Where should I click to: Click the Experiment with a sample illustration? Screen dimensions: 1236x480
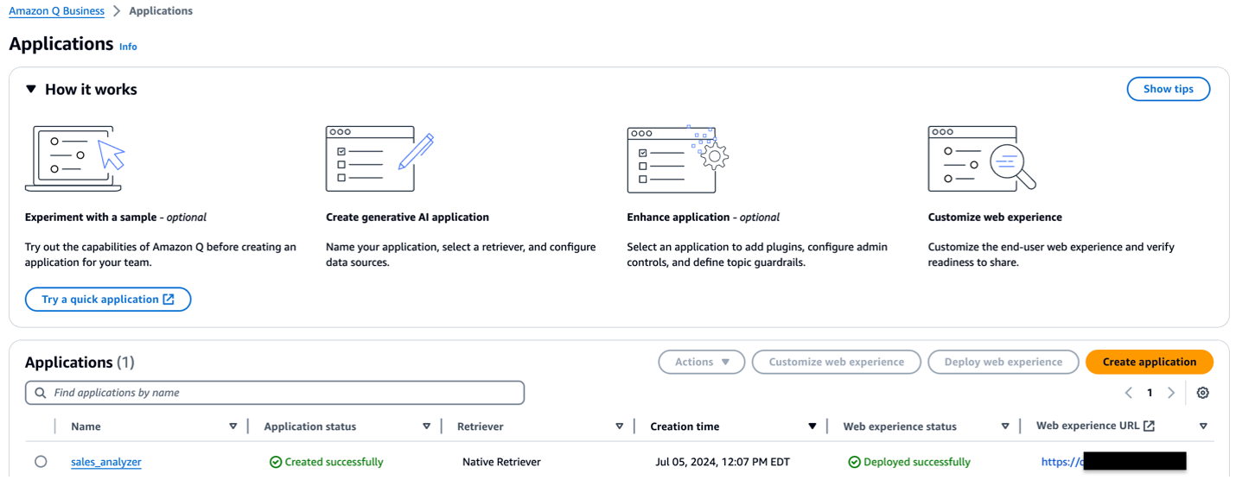(75, 158)
